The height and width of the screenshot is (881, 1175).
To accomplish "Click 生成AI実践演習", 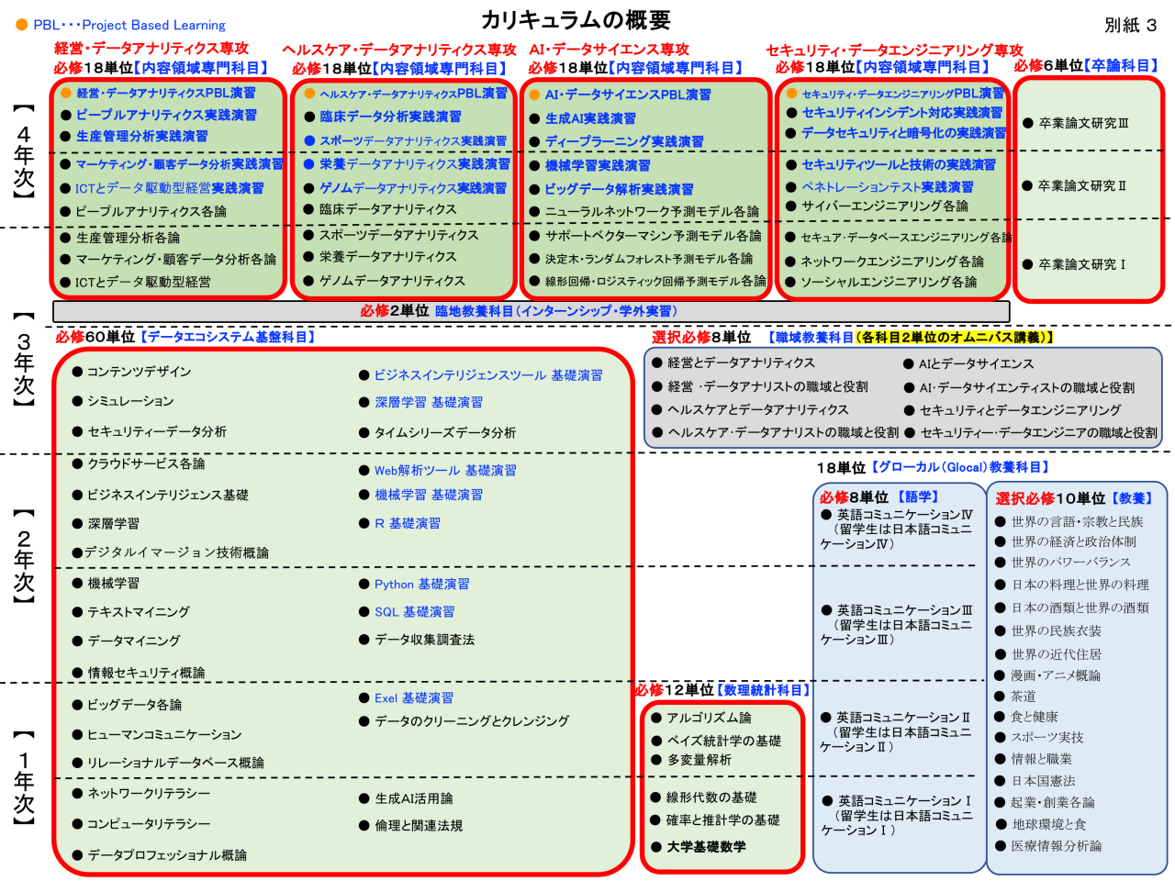I will pos(590,118).
